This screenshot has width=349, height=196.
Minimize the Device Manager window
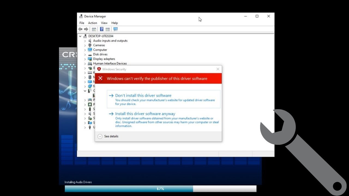(x=245, y=16)
